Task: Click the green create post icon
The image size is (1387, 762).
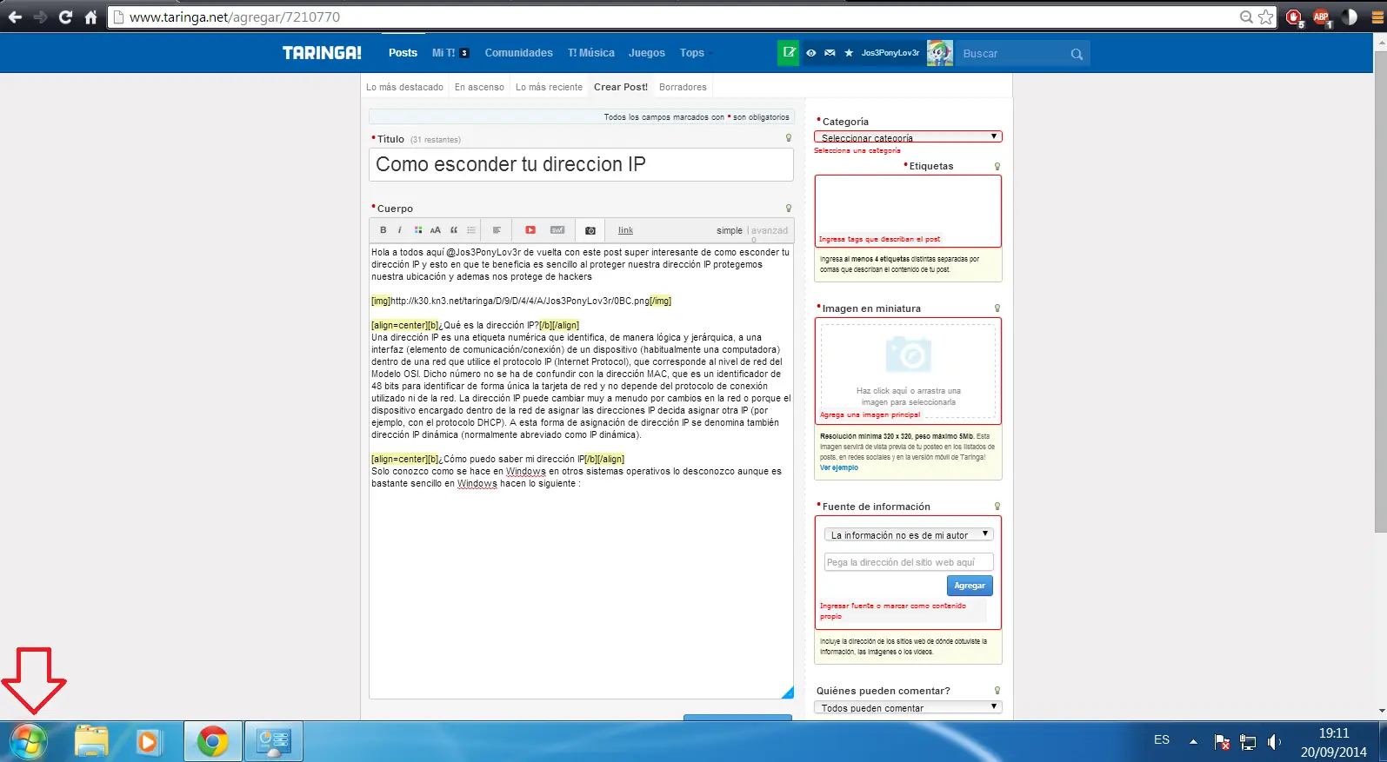Action: (x=789, y=53)
